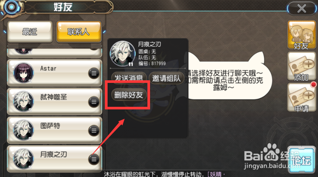Viewport: 318px width, 177px height.
Task: Open options menu icon for Astar
Action: [94, 73]
